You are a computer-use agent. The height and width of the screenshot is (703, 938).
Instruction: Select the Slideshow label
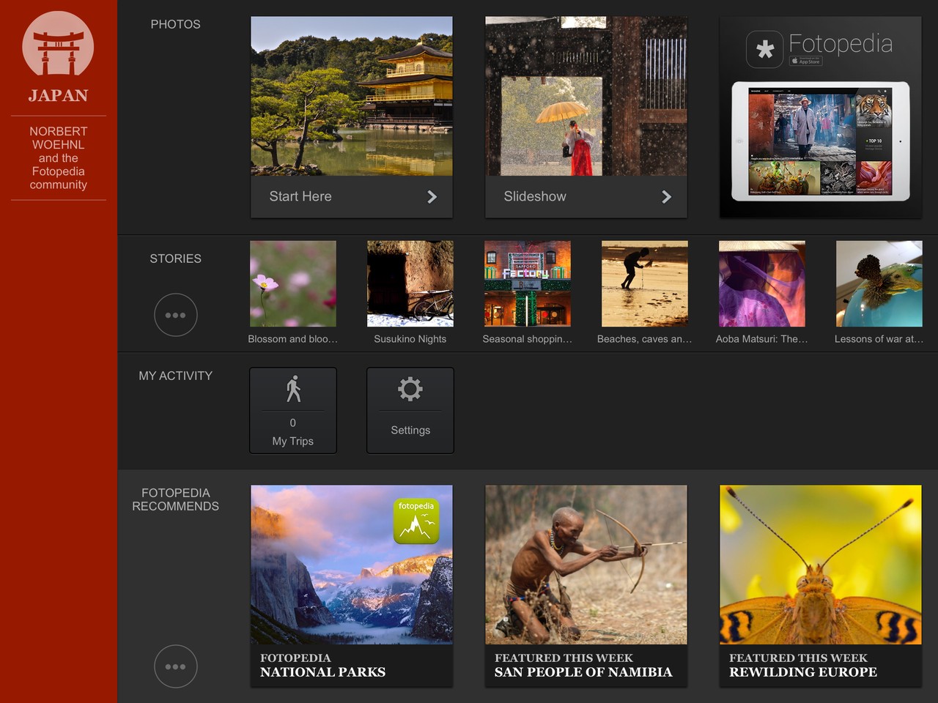pos(535,196)
